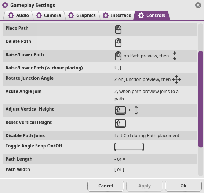Click the mouse icon for Delete Path
The width and height of the screenshot is (204, 193).
(x=118, y=43)
